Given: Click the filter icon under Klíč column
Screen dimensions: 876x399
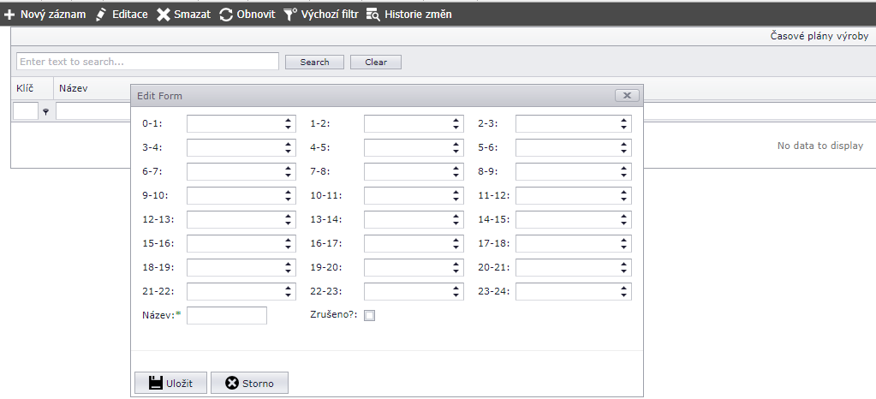Looking at the screenshot, I should [x=46, y=111].
